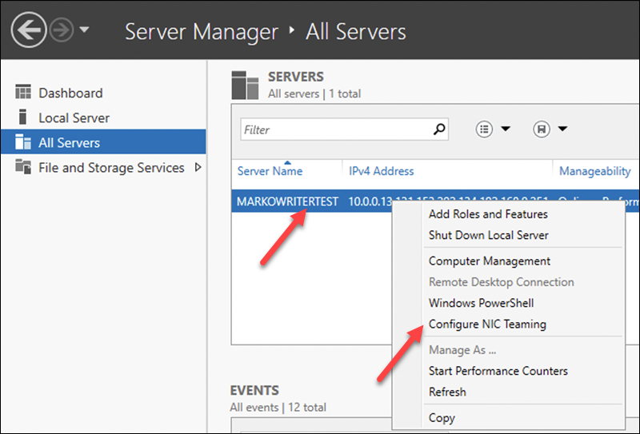Image resolution: width=640 pixels, height=434 pixels.
Task: Open the list options dropdown arrow
Action: point(506,129)
